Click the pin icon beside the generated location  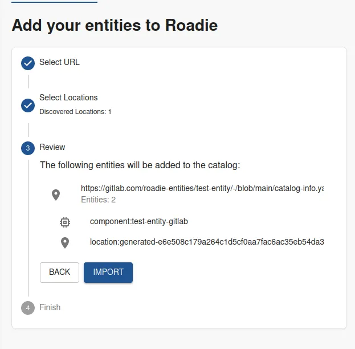[65, 243]
